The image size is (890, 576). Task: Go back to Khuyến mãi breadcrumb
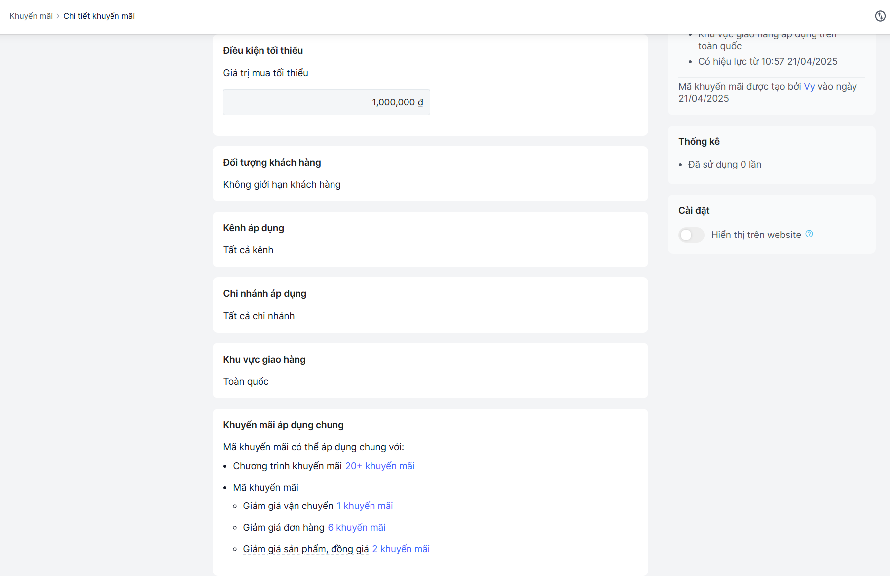click(31, 16)
